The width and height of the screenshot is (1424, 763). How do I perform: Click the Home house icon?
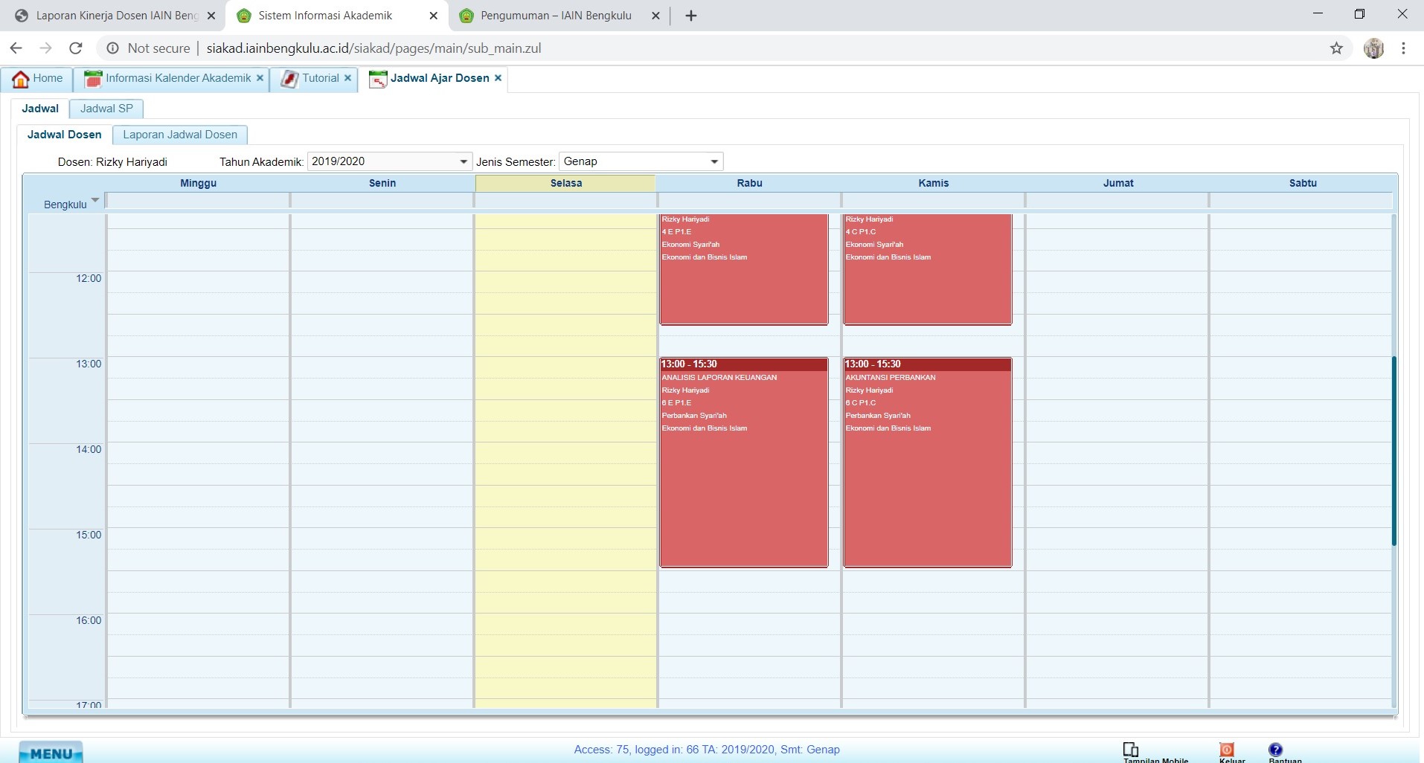pyautogui.click(x=21, y=79)
